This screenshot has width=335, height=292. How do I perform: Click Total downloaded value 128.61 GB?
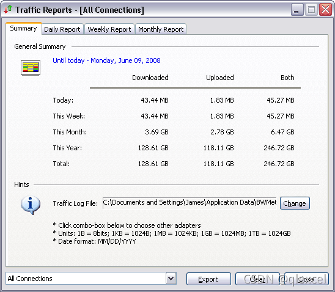pyautogui.click(x=153, y=164)
